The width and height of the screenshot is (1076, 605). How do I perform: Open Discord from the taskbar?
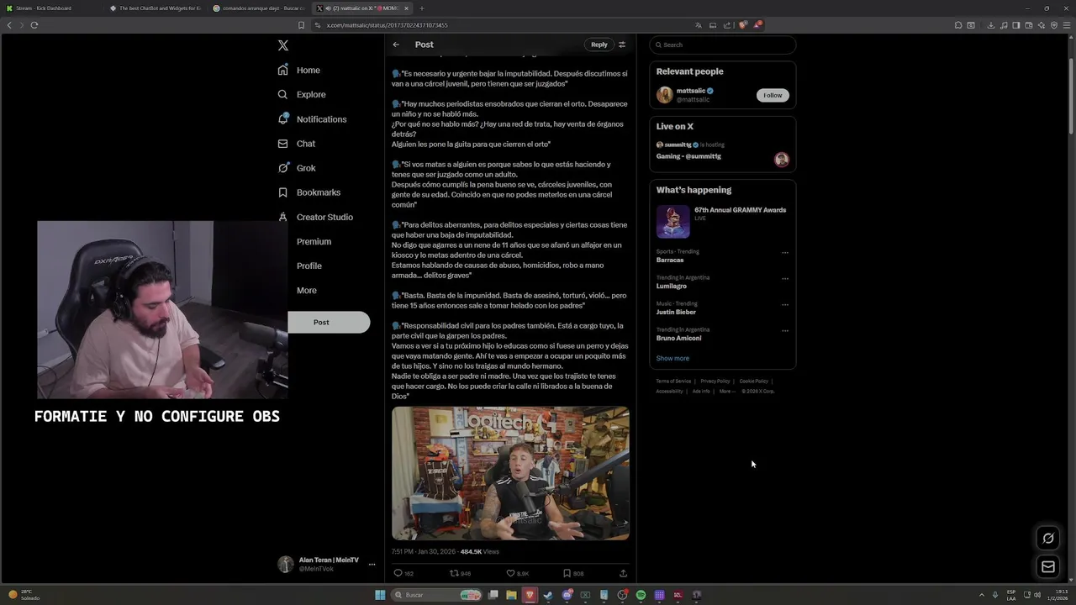(x=567, y=595)
